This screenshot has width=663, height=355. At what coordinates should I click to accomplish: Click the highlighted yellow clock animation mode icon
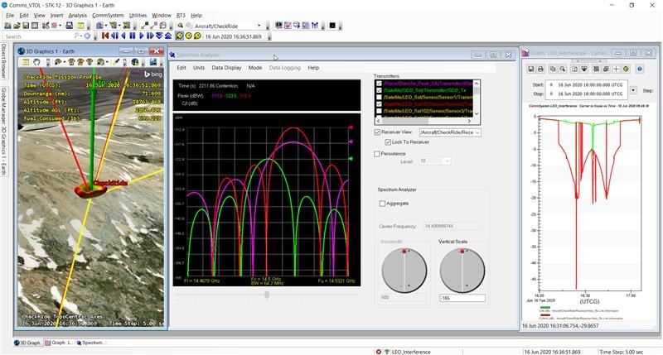tap(179, 36)
